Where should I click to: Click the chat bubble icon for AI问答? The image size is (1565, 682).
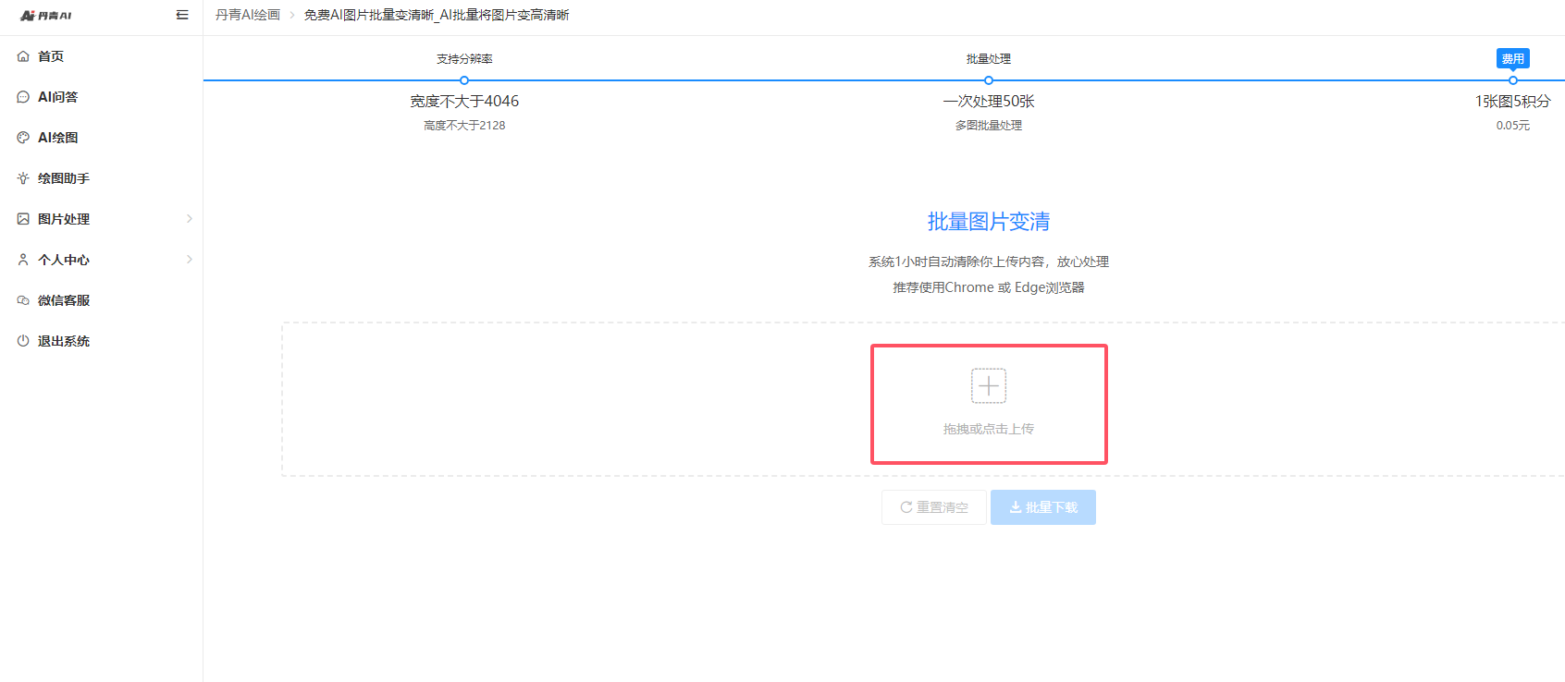[x=23, y=97]
